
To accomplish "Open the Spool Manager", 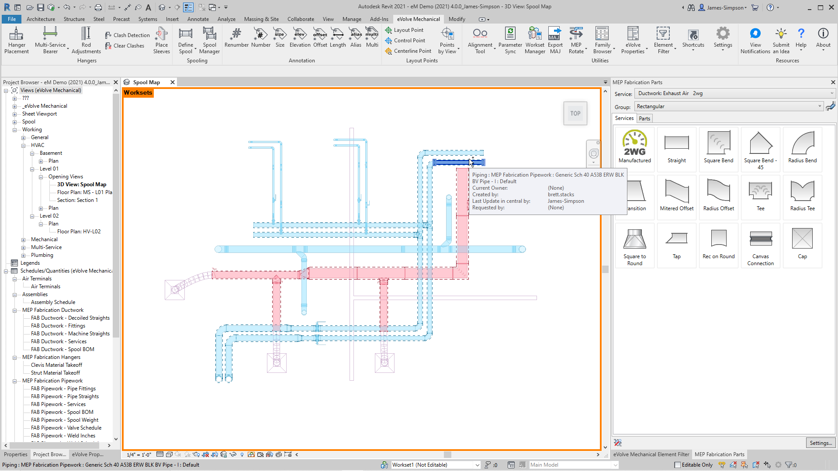I will 210,40.
